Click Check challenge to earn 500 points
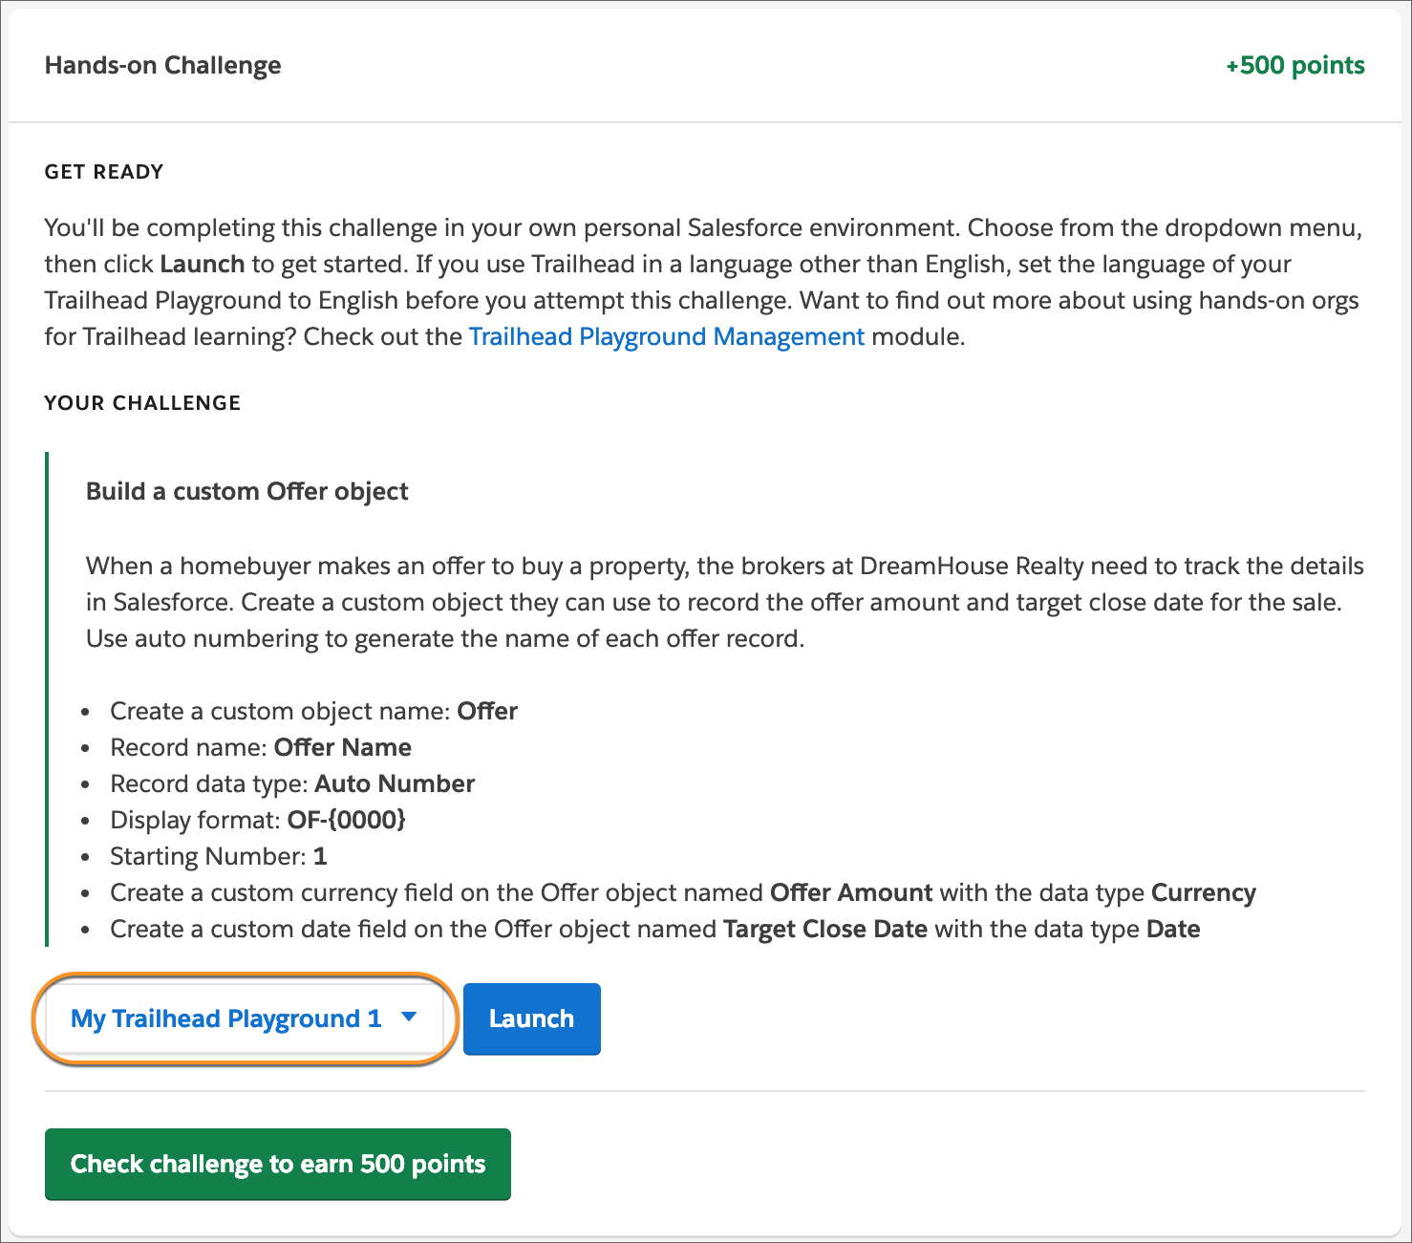This screenshot has width=1412, height=1243. click(x=278, y=1164)
